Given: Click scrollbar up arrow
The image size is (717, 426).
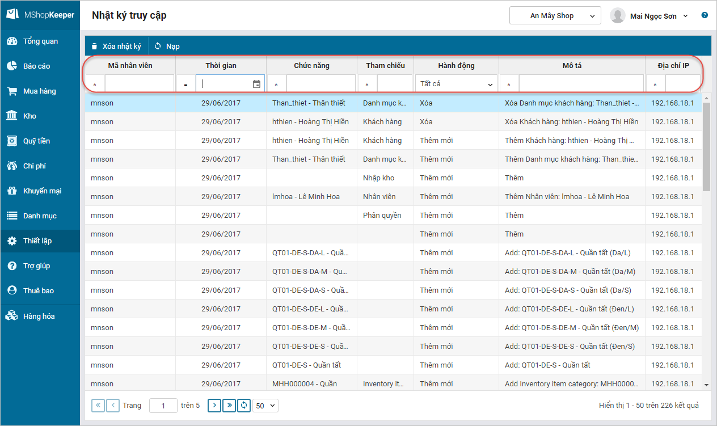Looking at the screenshot, I should [x=706, y=98].
